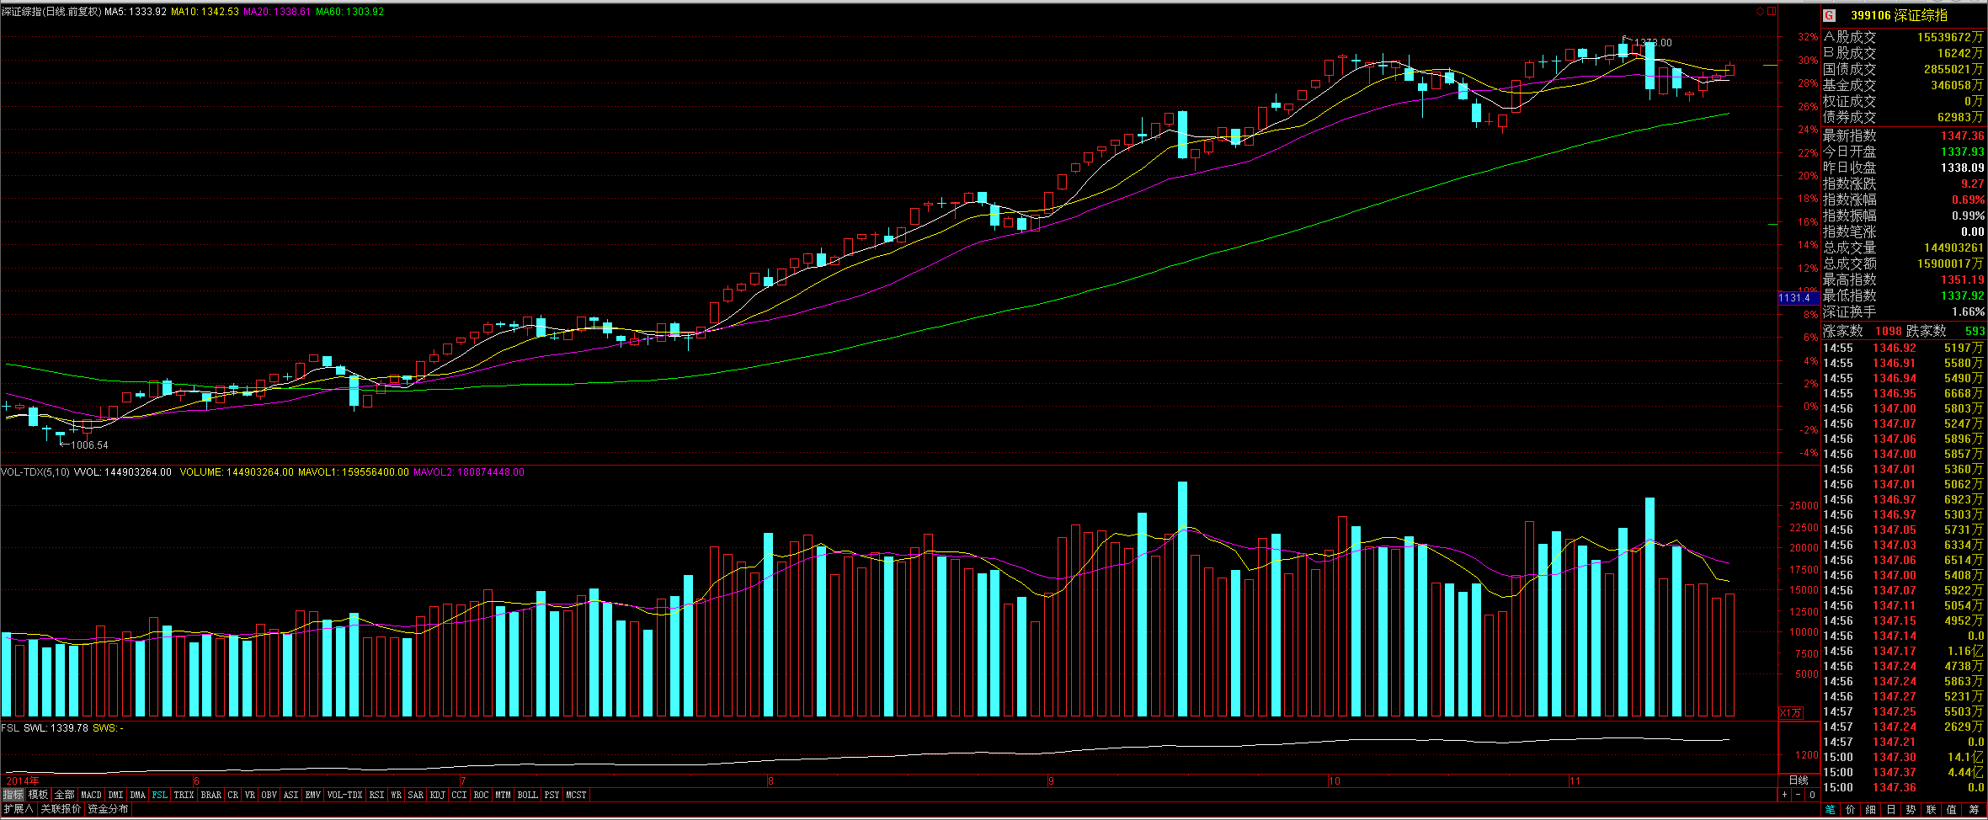Click the MA20: 1338.61 label
1988x820 pixels.
(x=277, y=12)
